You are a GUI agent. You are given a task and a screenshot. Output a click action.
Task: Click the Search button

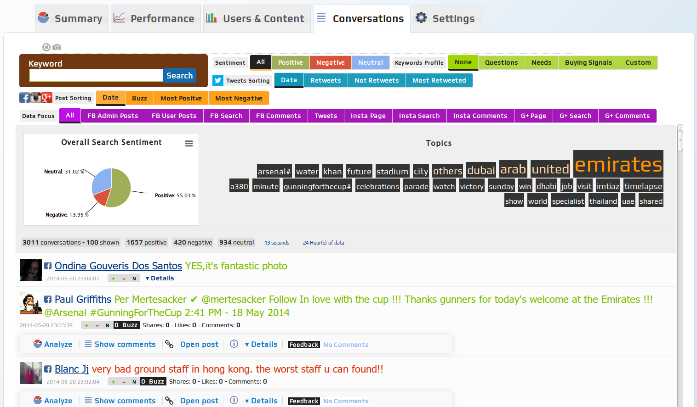[179, 75]
